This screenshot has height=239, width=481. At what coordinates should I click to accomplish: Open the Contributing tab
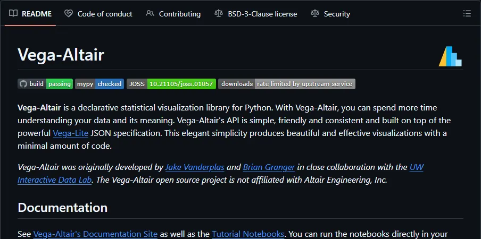coord(173,14)
